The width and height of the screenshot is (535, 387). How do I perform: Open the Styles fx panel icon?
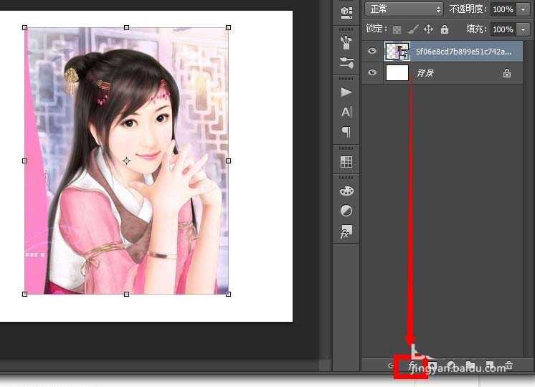(x=346, y=233)
